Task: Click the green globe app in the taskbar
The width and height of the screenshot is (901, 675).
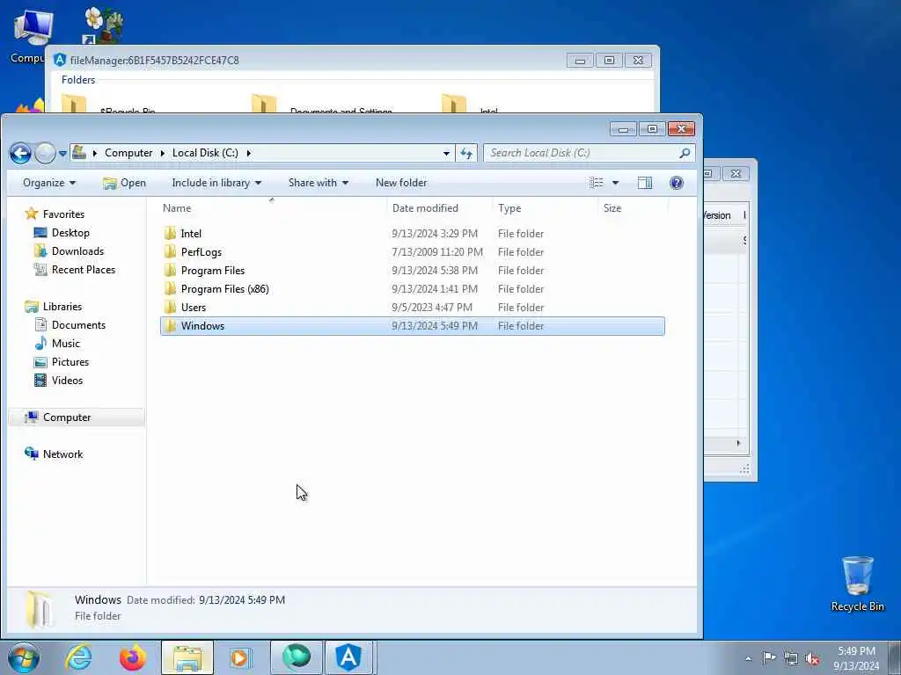Action: 297,657
